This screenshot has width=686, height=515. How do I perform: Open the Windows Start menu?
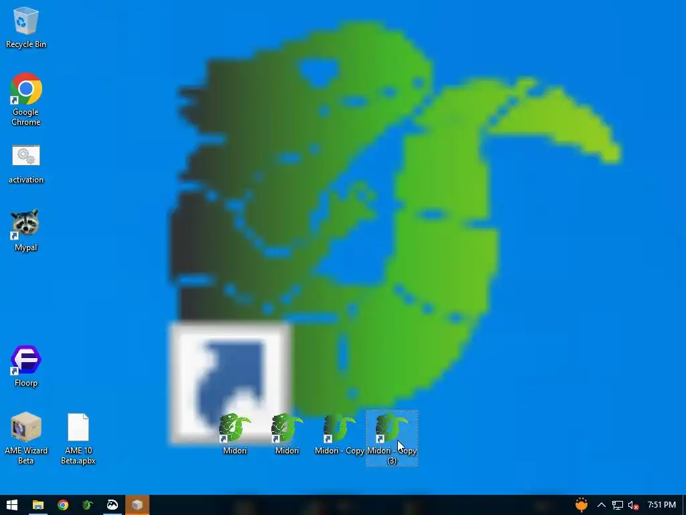click(x=12, y=505)
